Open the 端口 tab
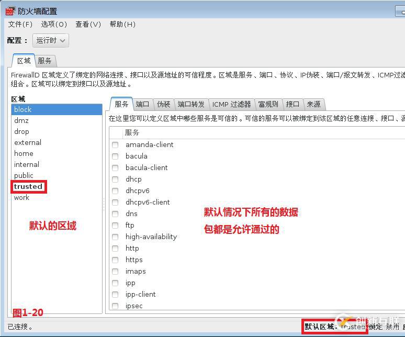This screenshot has width=405, height=337. coord(142,104)
